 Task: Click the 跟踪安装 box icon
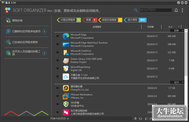[8, 20]
